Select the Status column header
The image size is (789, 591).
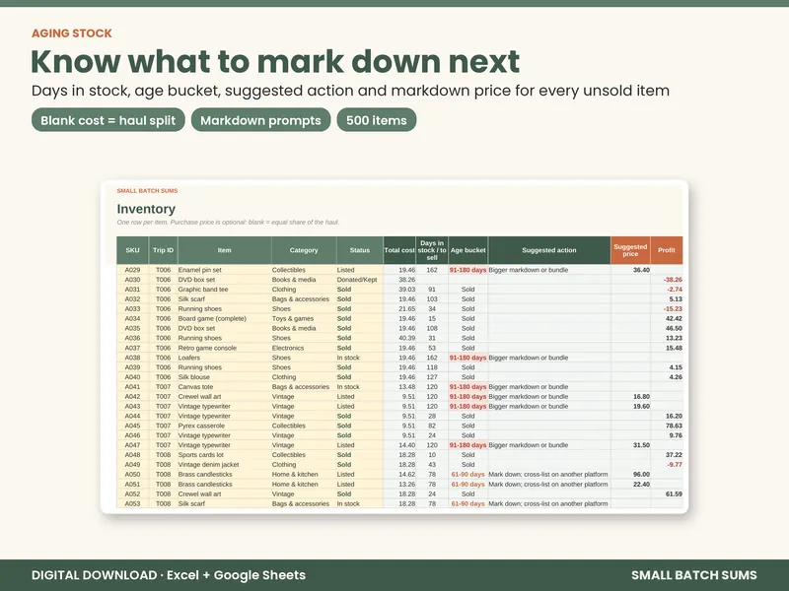point(360,250)
